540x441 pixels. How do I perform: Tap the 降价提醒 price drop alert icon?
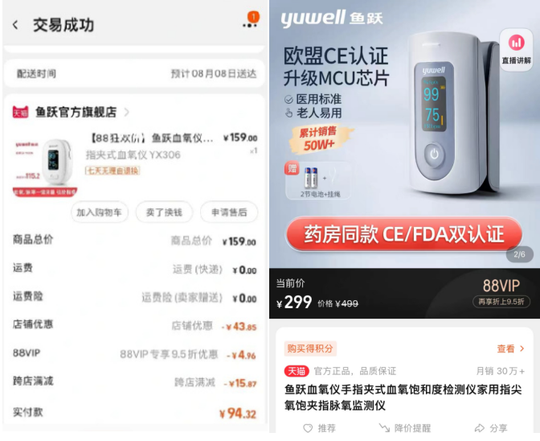tap(384, 428)
